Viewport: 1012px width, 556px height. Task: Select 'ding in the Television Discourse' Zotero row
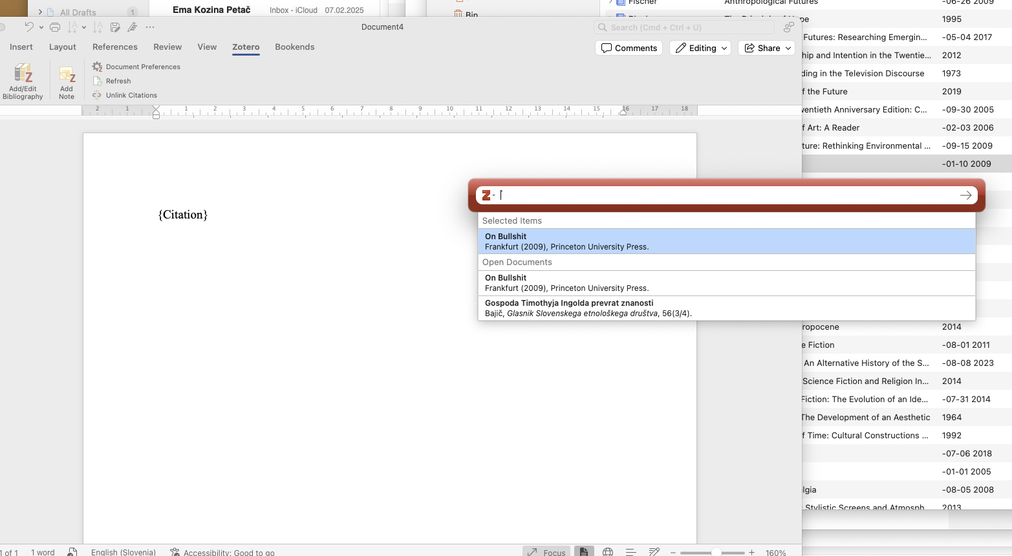(x=907, y=73)
